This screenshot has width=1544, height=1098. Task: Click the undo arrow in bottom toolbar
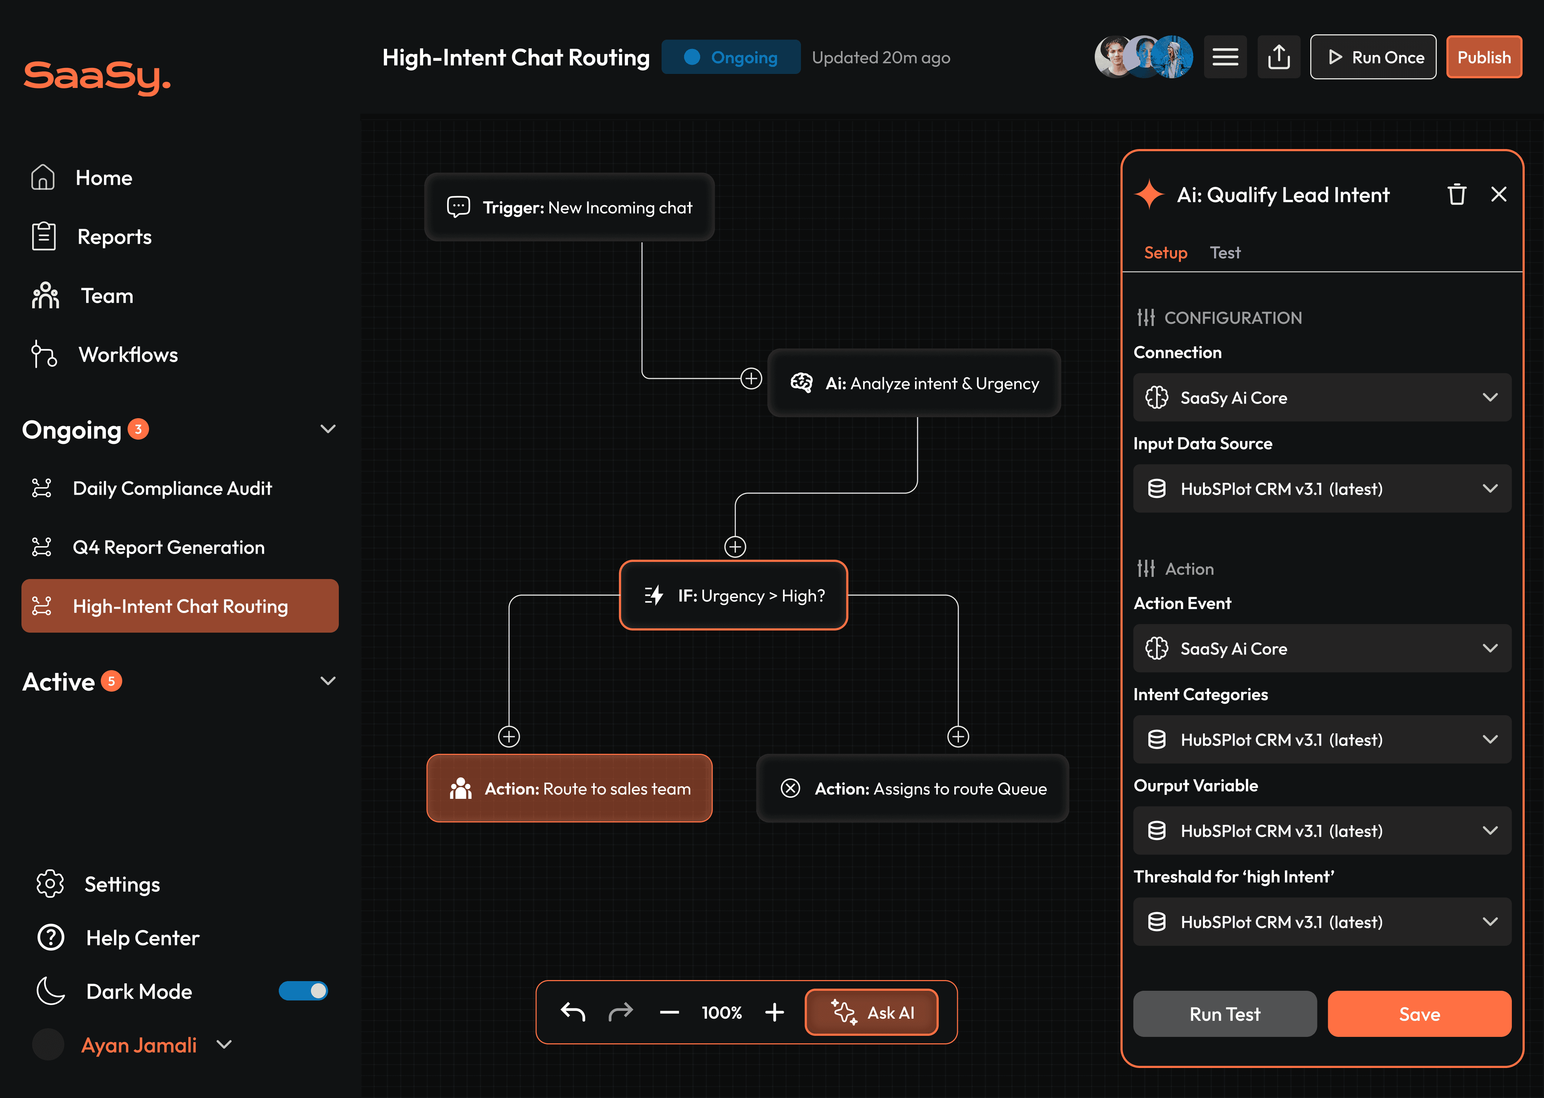click(573, 1012)
